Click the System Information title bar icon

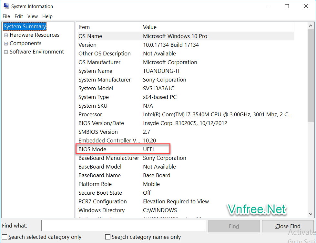6,6
